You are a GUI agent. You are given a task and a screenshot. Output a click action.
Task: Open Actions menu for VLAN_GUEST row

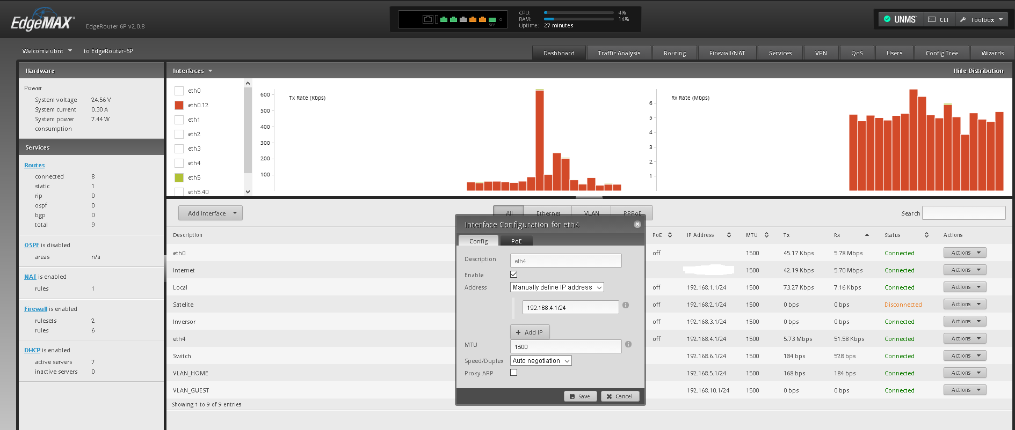[x=965, y=390]
